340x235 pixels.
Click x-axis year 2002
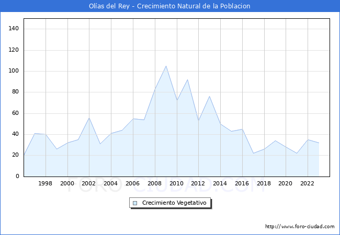89,183
